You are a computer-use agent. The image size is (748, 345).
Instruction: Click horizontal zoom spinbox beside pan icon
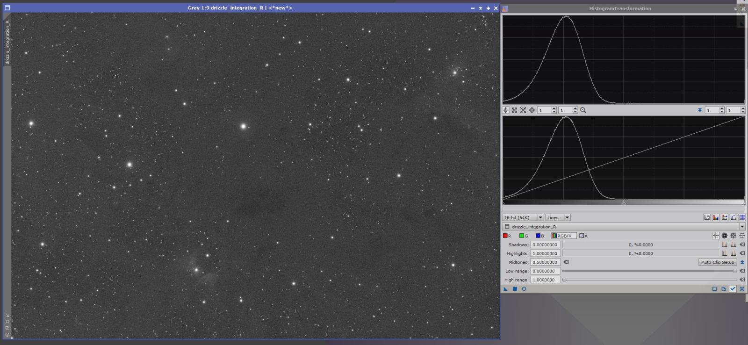[547, 110]
